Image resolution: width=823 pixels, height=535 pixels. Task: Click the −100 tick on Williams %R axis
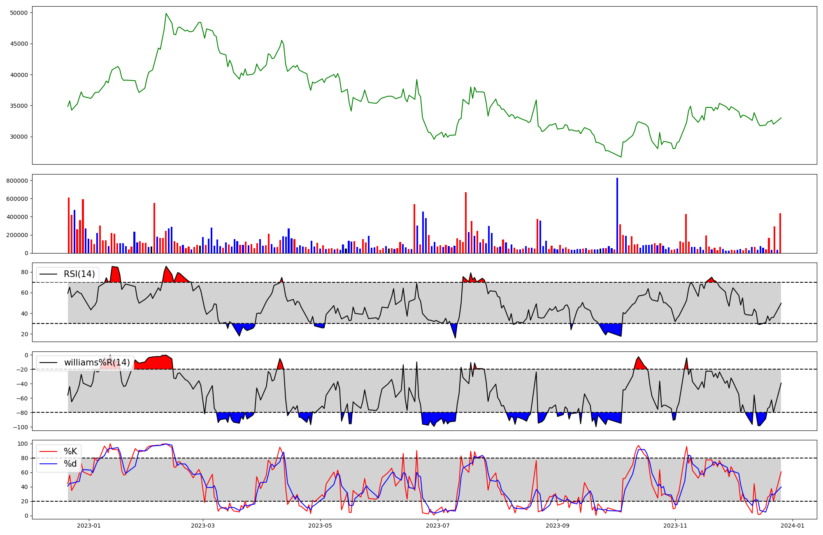coord(21,427)
